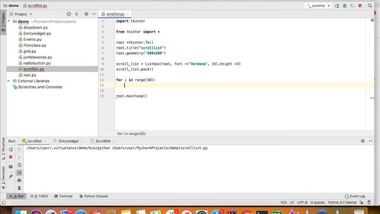Click locate-in-project target icon
This screenshot has height=214, width=380.
(x=69, y=14)
